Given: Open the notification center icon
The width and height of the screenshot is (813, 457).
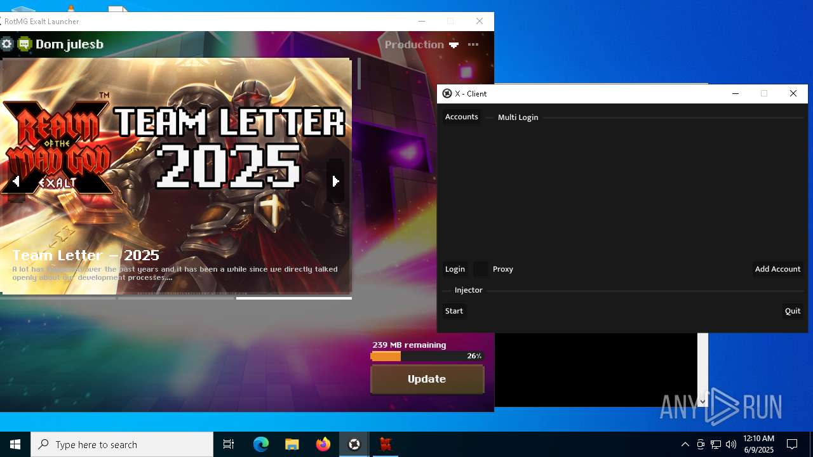Looking at the screenshot, I should click(792, 444).
